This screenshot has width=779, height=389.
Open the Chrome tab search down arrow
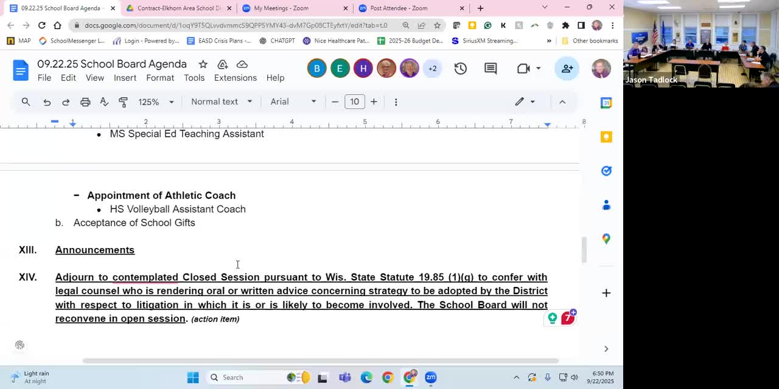tap(545, 8)
